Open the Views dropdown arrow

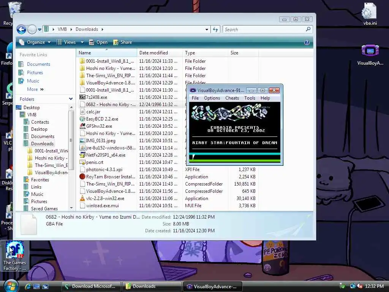pyautogui.click(x=82, y=43)
